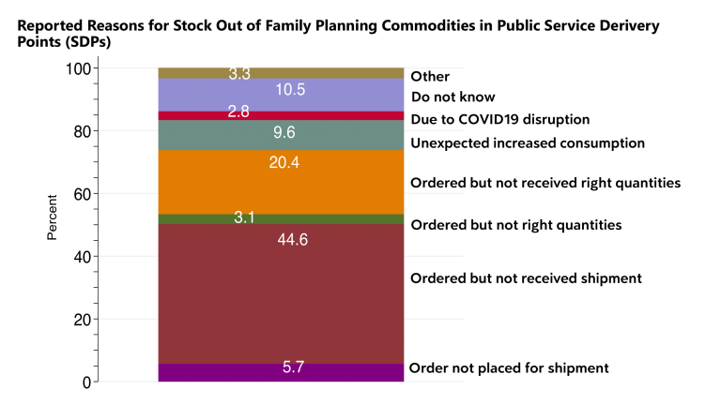Select the 'Other' category label
This screenshot has height=405, width=721.
(x=430, y=76)
